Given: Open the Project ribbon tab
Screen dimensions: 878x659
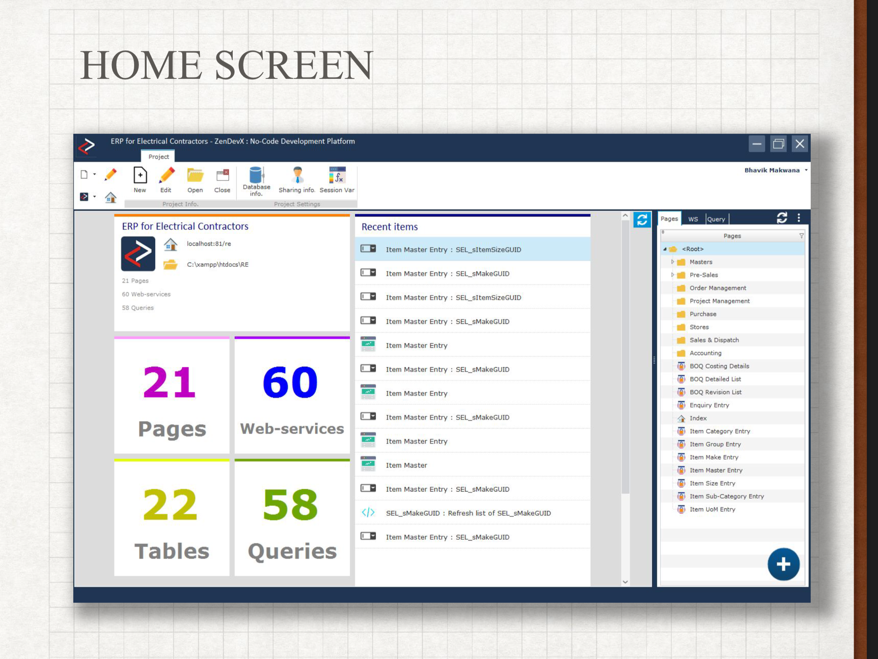Looking at the screenshot, I should (x=158, y=157).
